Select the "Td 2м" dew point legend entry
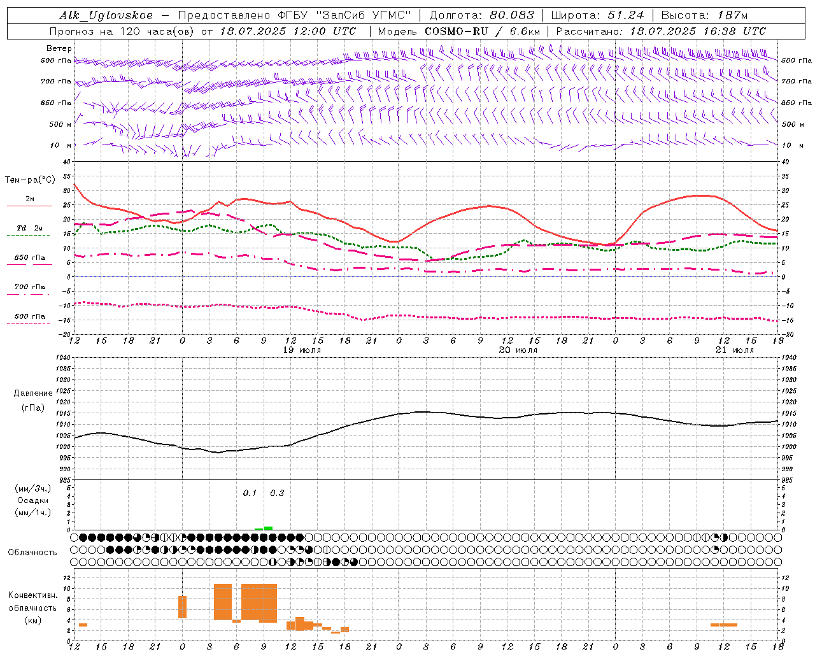Screen dimensions: 815x652 click(x=30, y=228)
